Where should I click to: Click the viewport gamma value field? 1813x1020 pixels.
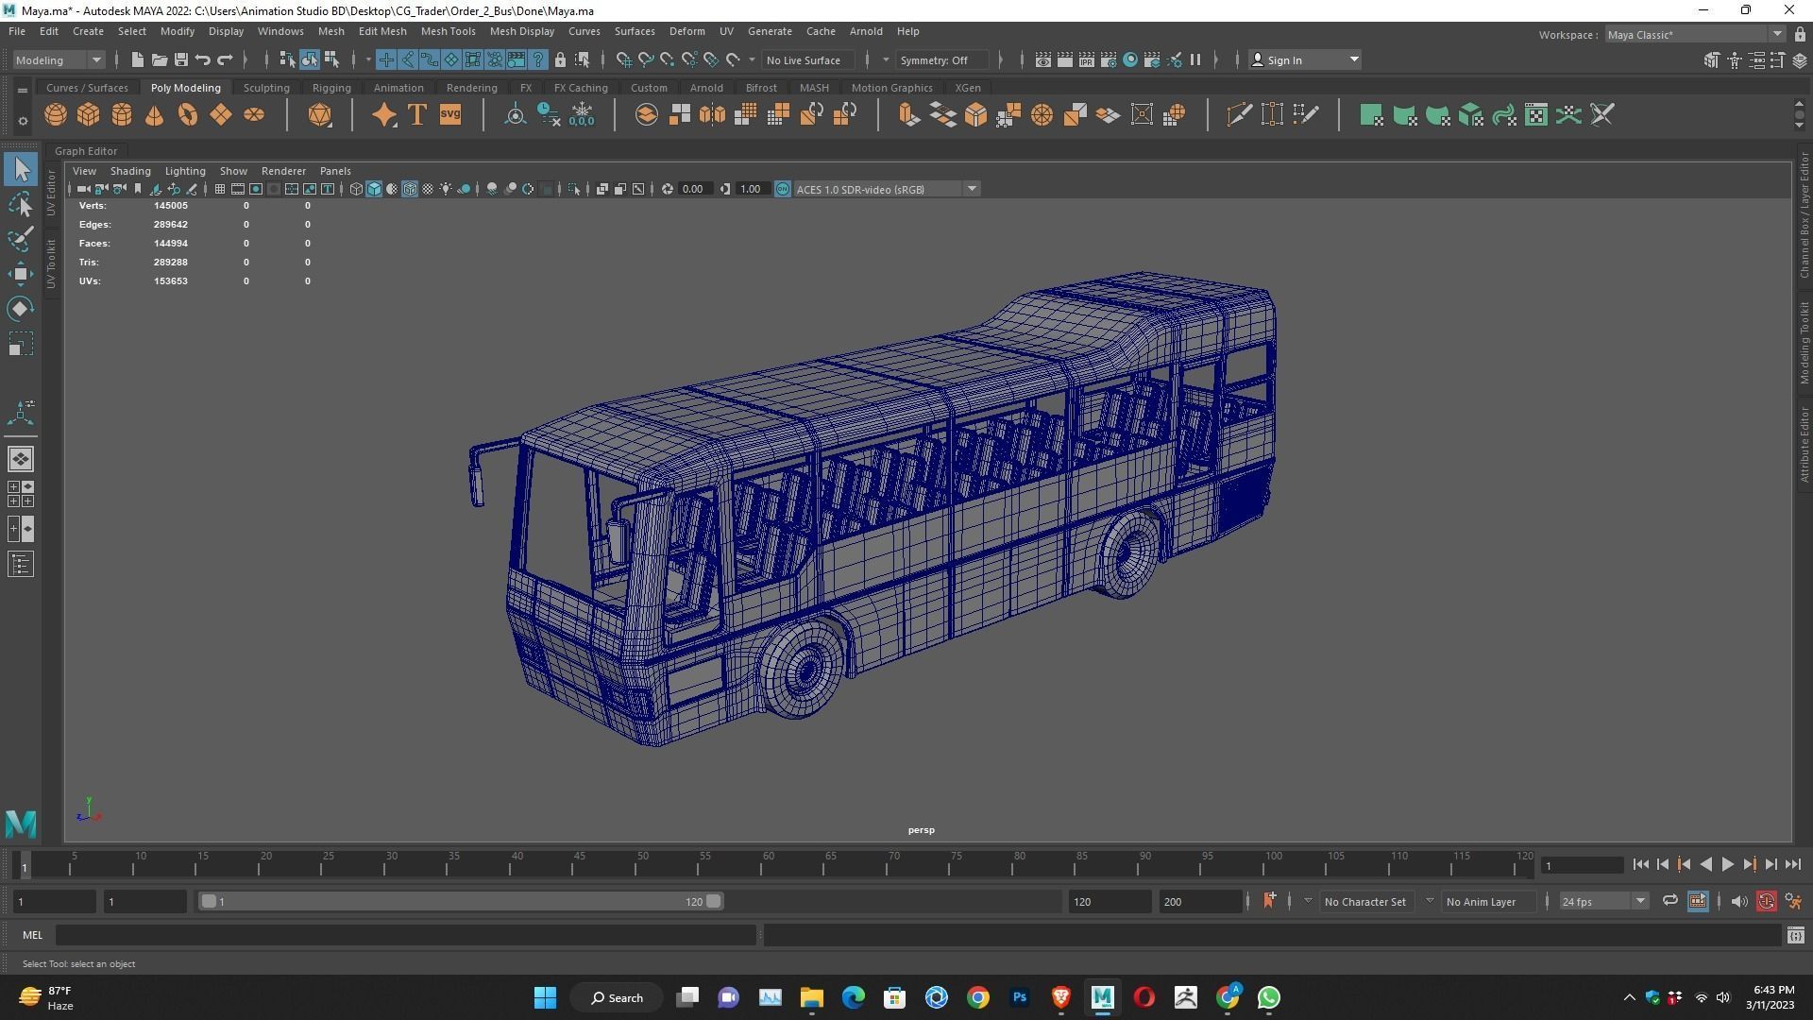[x=751, y=189]
